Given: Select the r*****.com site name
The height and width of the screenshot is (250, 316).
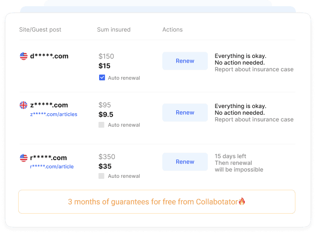Looking at the screenshot, I should coord(48,158).
